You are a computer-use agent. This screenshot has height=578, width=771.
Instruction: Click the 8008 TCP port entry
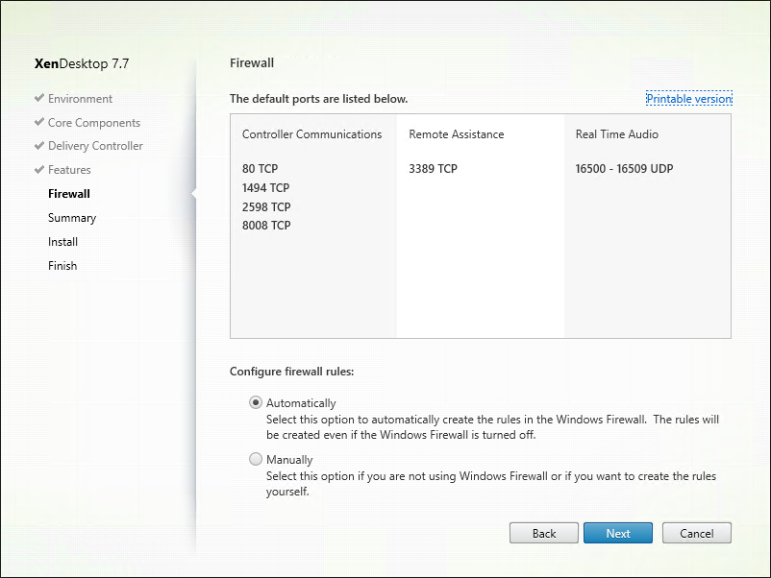coord(266,226)
